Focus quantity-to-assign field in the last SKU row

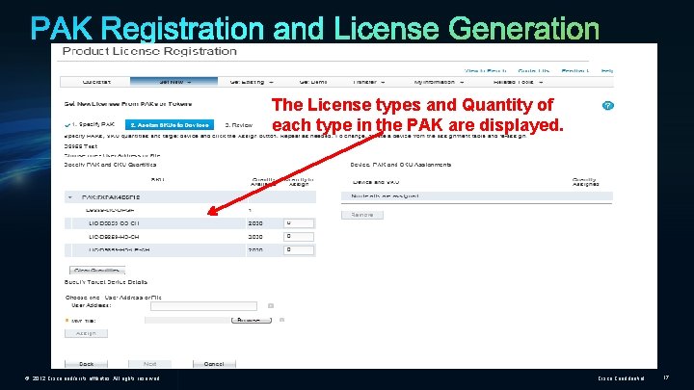(299, 249)
